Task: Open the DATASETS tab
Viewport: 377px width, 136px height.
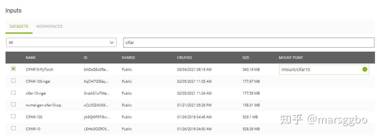Action: (x=19, y=26)
